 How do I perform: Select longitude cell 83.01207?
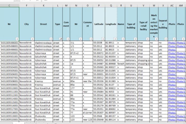(x=111, y=53)
